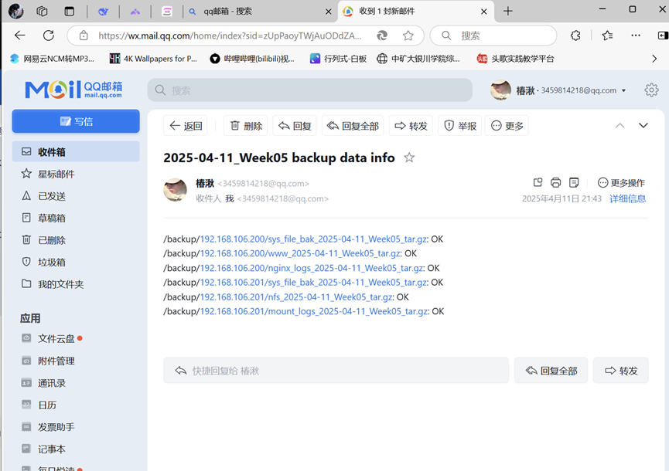Screen dimensions: 669x471
Task: Delete the email with 删除
Action: (246, 126)
